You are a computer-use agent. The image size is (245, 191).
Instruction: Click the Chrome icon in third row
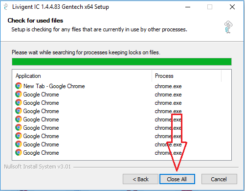19,102
